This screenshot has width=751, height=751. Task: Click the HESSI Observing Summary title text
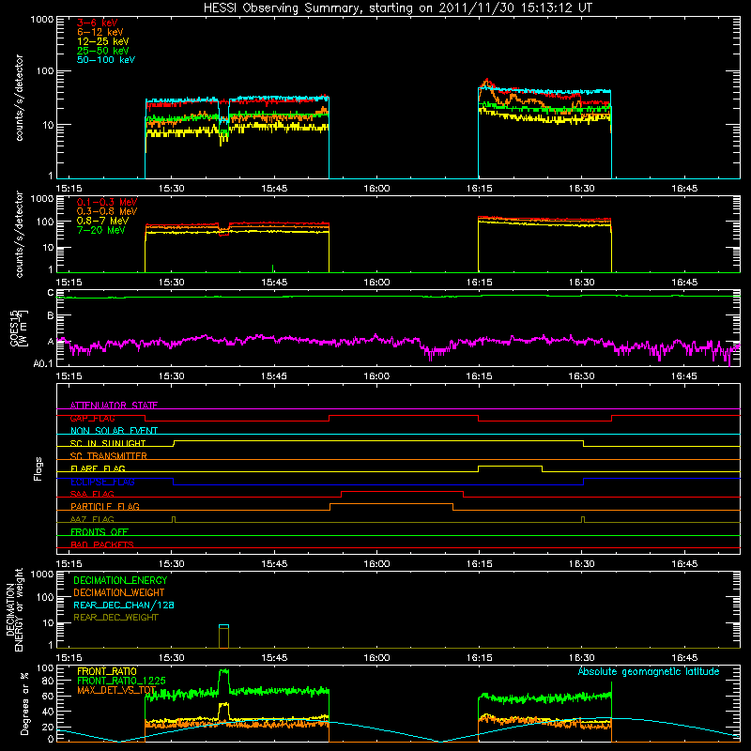click(x=397, y=8)
